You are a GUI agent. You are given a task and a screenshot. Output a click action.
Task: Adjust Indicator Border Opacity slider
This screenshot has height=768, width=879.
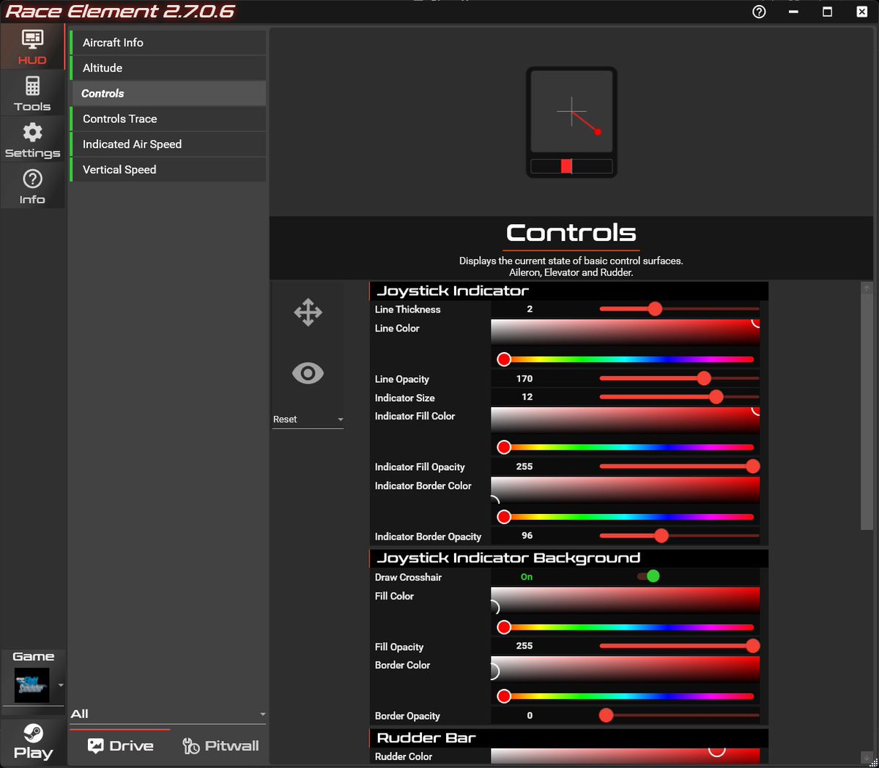pyautogui.click(x=679, y=536)
